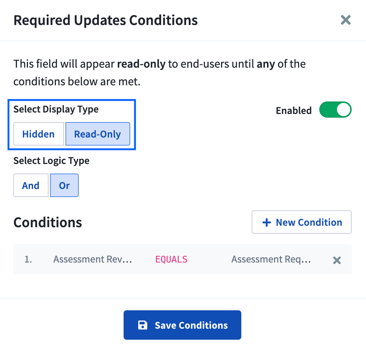Screen dimensions: 366x350
Task: Switch display type to Hidden
Action: (38, 134)
